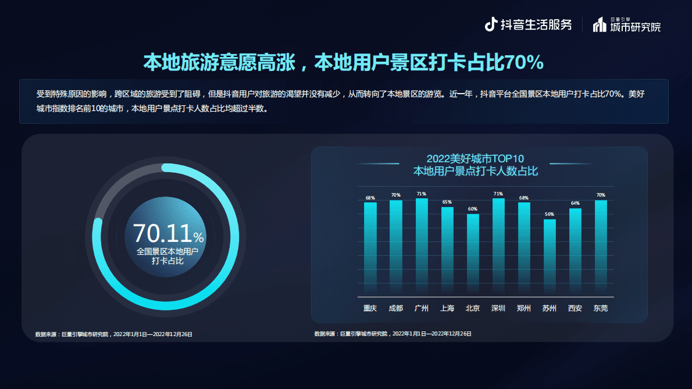692x389 pixels.
Task: Click the Douyin musical note logo icon
Action: (x=491, y=24)
